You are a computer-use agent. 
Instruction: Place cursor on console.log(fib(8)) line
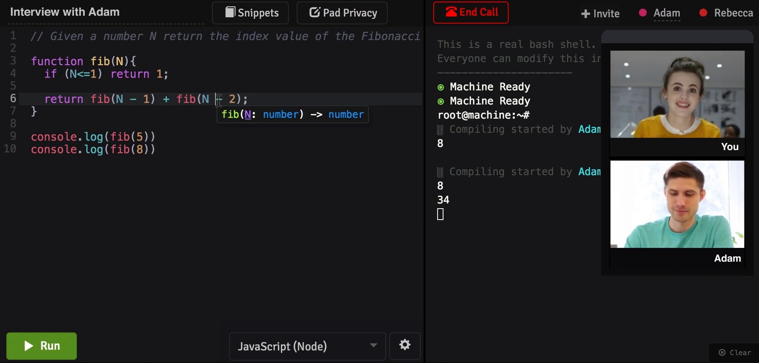[x=93, y=149]
